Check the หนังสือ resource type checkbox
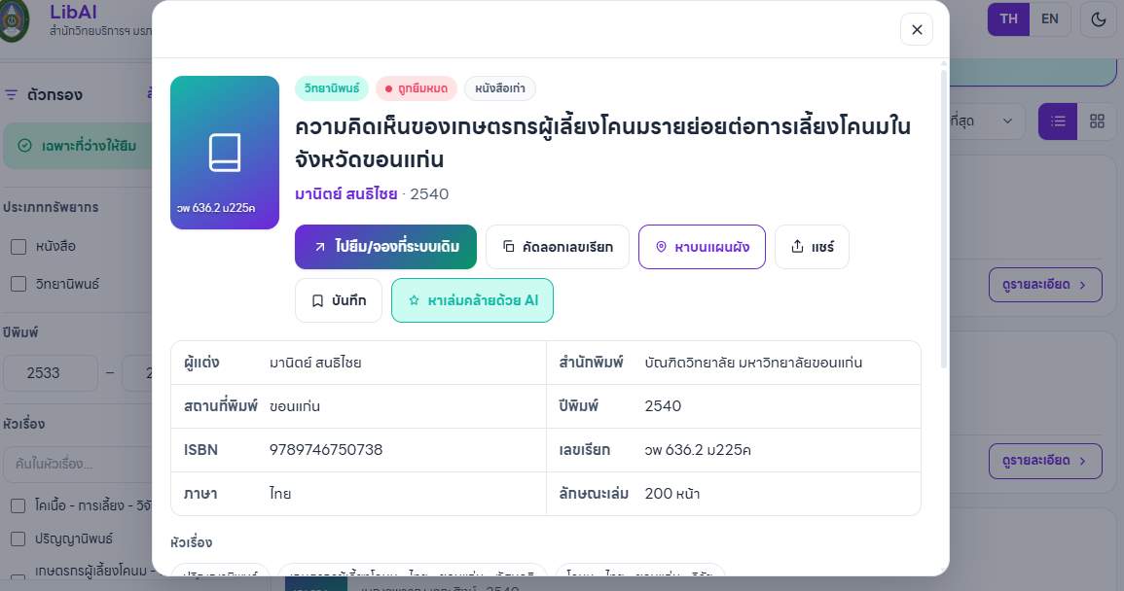 [x=18, y=247]
